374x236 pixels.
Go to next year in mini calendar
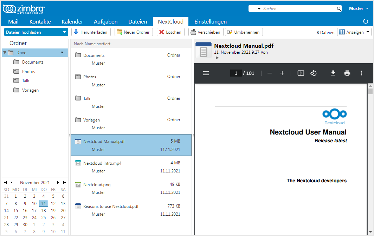(x=64, y=182)
